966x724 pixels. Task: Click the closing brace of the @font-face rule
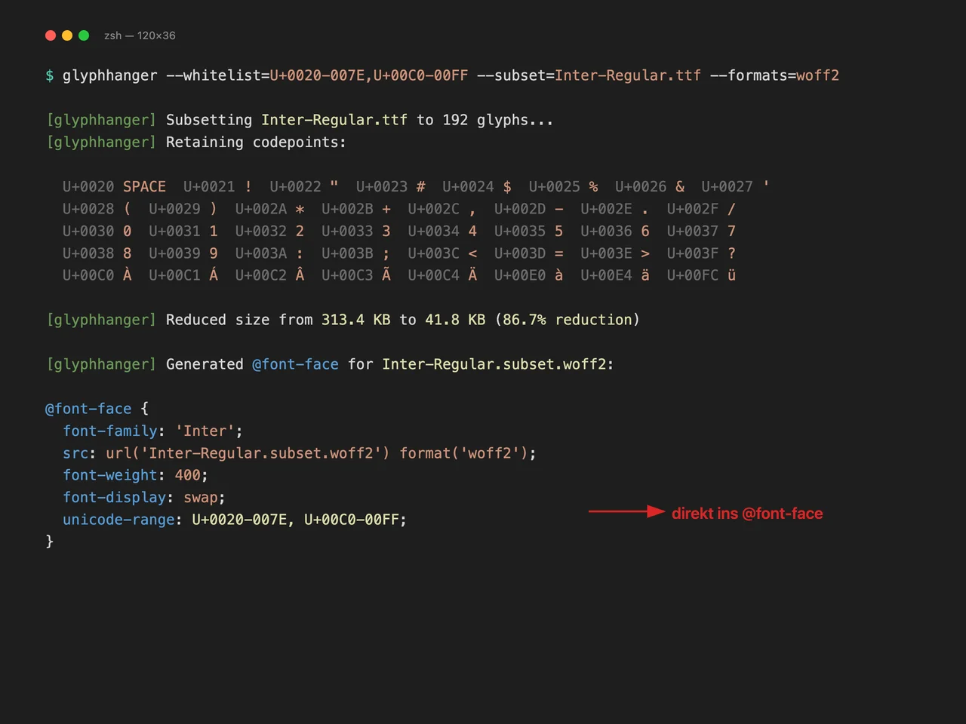(x=50, y=541)
